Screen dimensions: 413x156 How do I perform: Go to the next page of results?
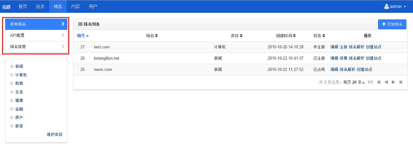[x=394, y=82]
